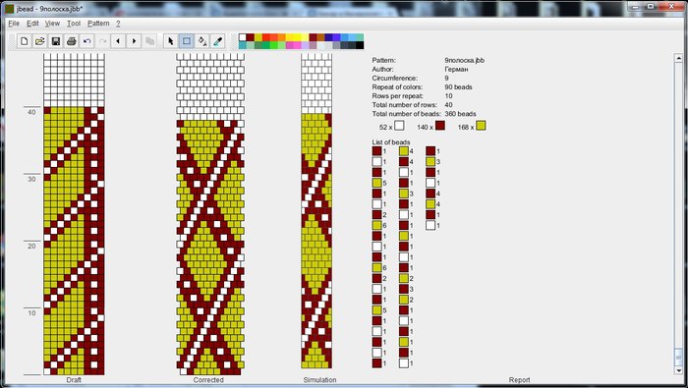Image resolution: width=688 pixels, height=388 pixels.
Task: Undo the last action
Action: 86,41
